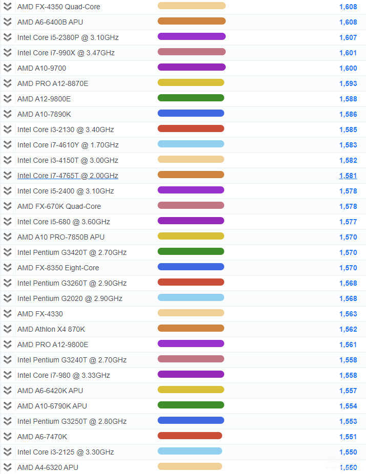Click the light blue bar for i7-4610Y

coord(191,144)
